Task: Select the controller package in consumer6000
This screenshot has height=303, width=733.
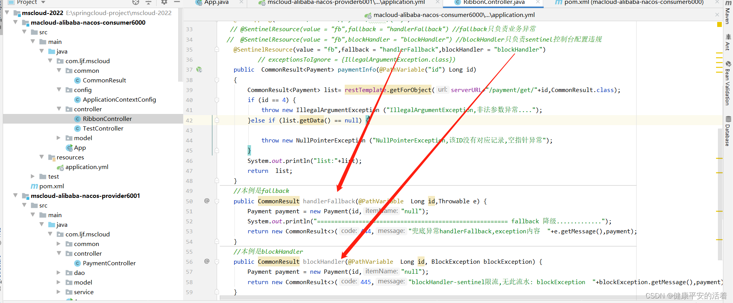Action: point(88,109)
